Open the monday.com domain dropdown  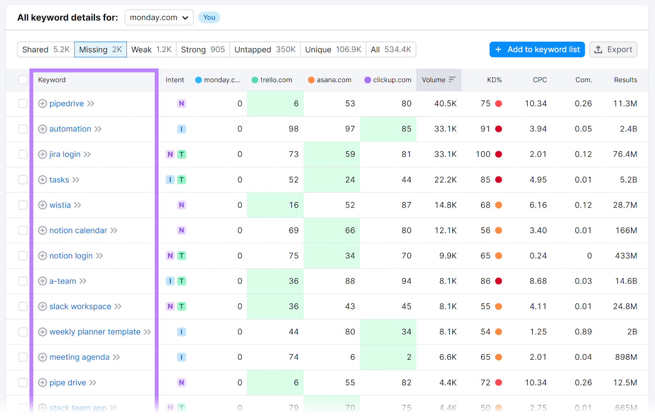tap(159, 17)
